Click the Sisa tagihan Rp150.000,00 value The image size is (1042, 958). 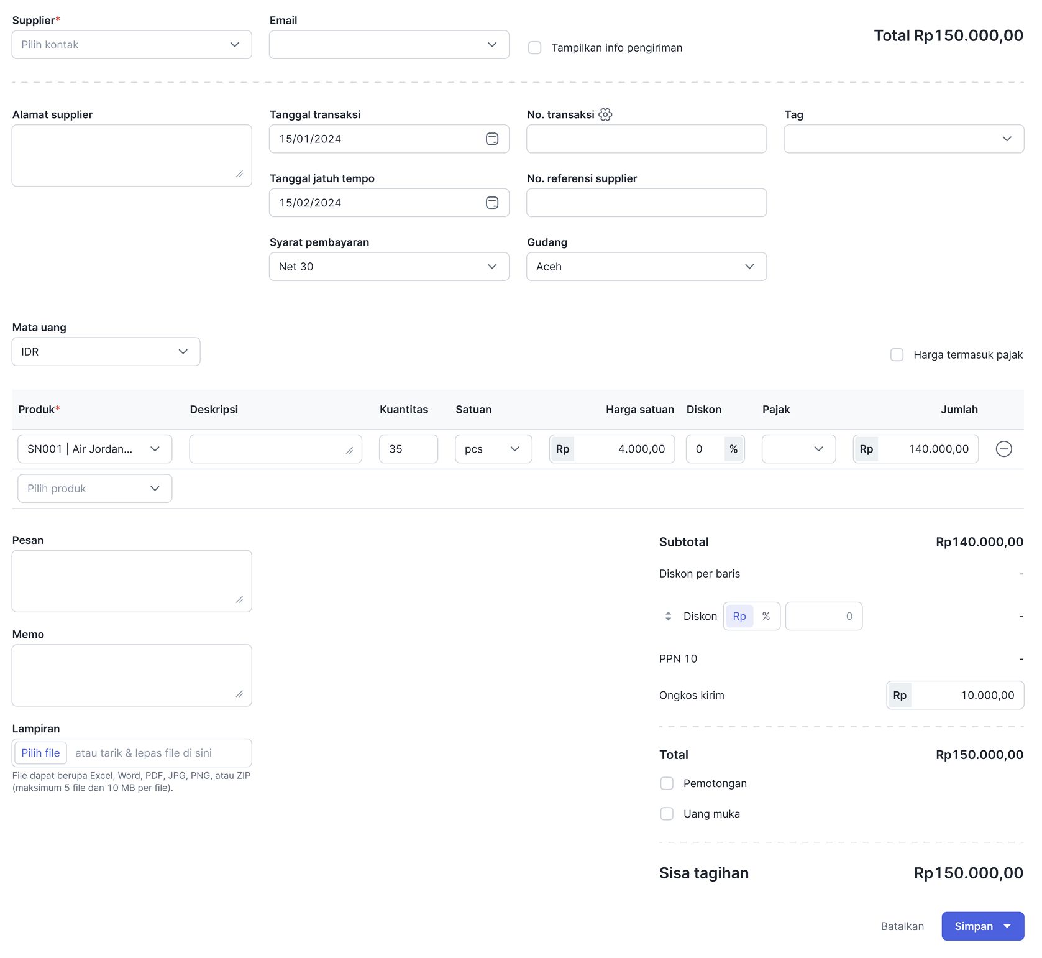point(968,873)
